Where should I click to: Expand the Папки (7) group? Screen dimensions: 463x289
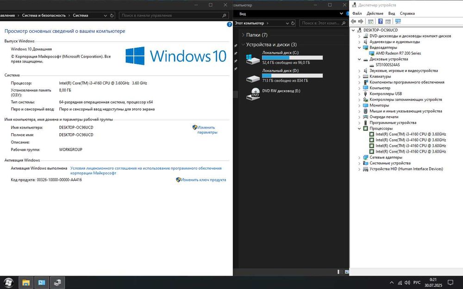[x=243, y=35]
